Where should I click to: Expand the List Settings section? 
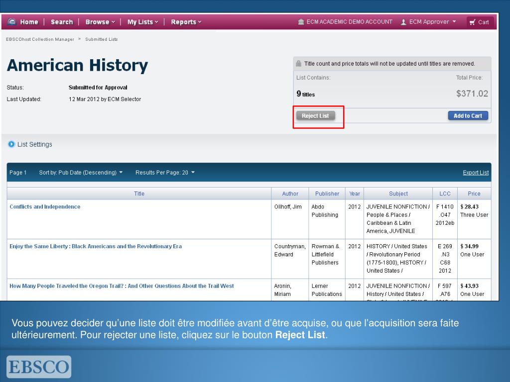(x=30, y=144)
